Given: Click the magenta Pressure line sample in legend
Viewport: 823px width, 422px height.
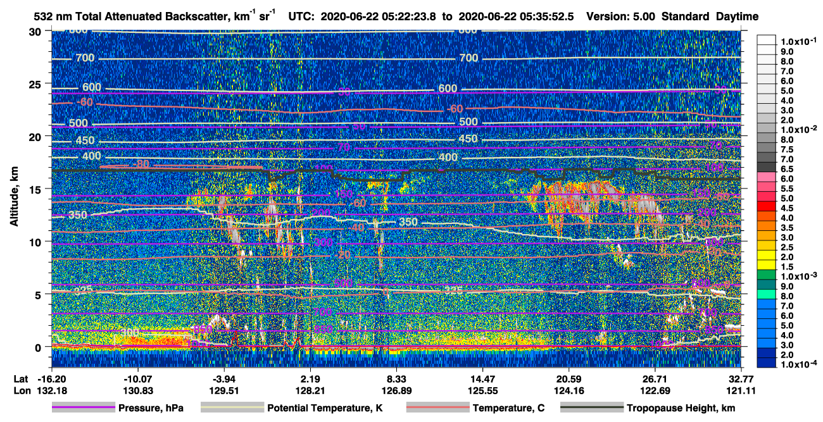Looking at the screenshot, I should click(x=83, y=408).
